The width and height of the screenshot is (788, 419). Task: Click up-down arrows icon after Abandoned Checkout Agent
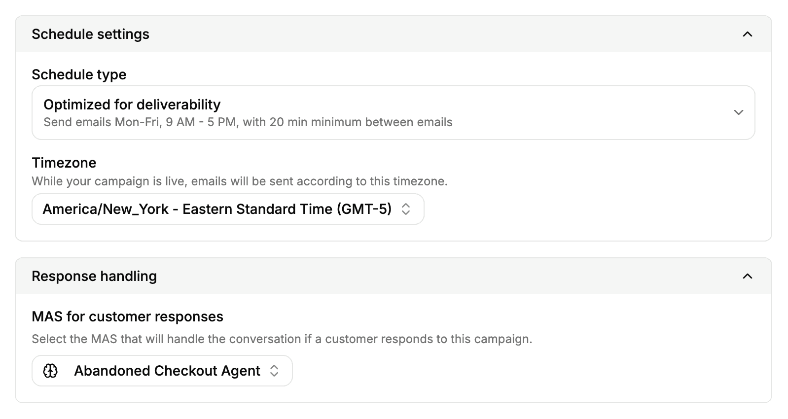tap(274, 371)
